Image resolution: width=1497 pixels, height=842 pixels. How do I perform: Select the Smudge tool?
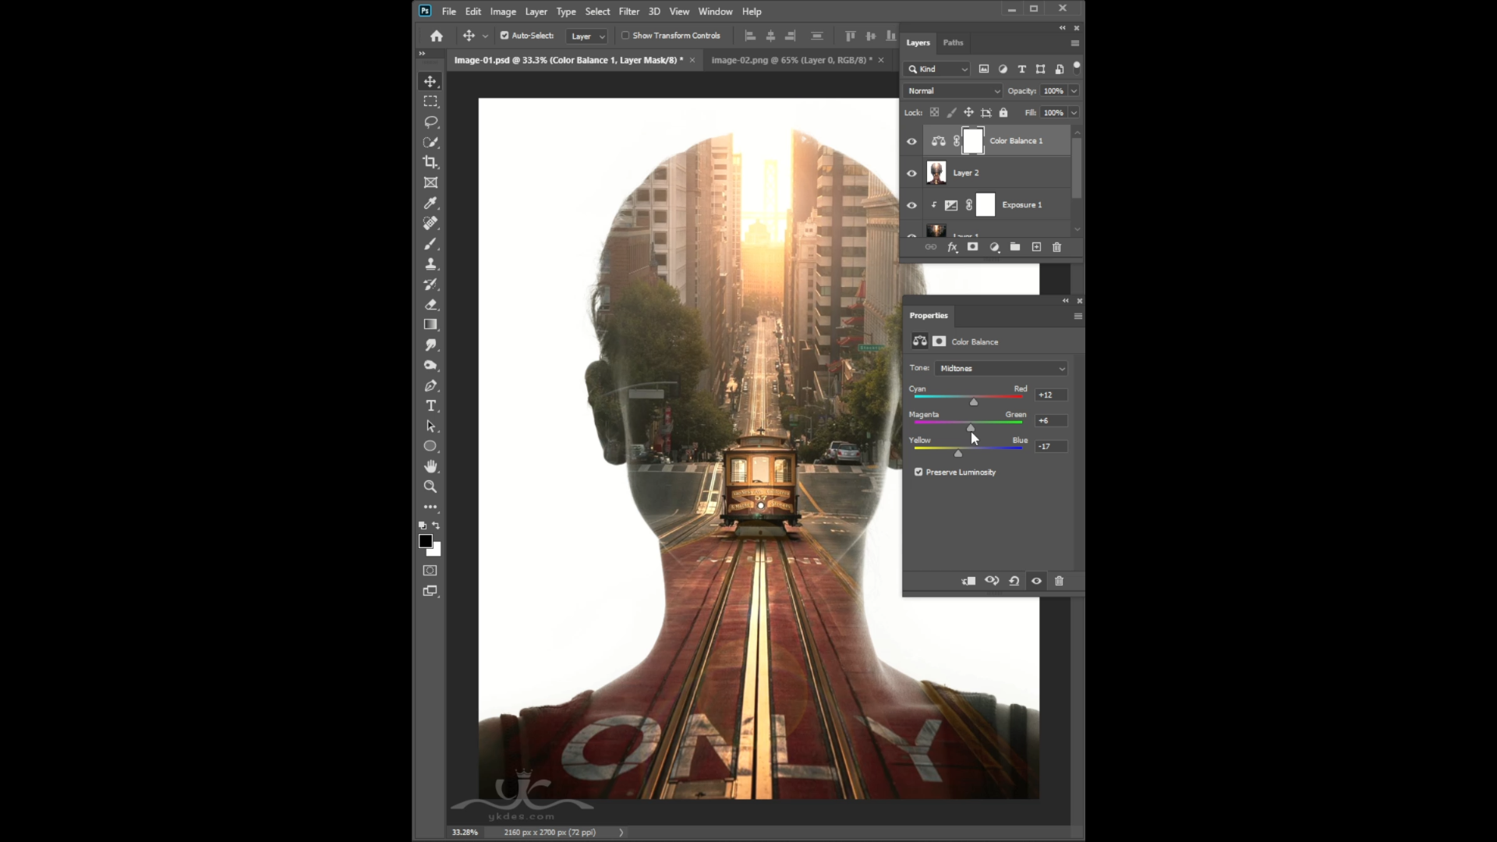tap(430, 345)
